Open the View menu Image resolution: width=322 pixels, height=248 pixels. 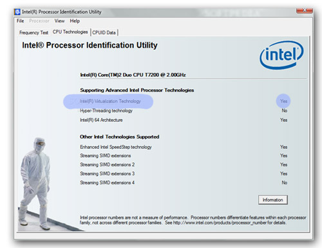tap(59, 21)
